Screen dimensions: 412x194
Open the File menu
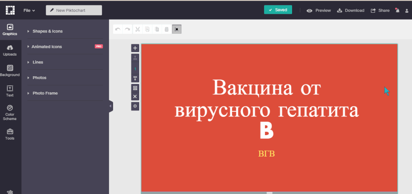29,10
